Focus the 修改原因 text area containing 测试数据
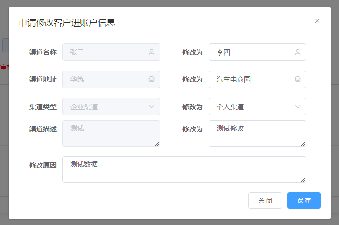 click(184, 169)
